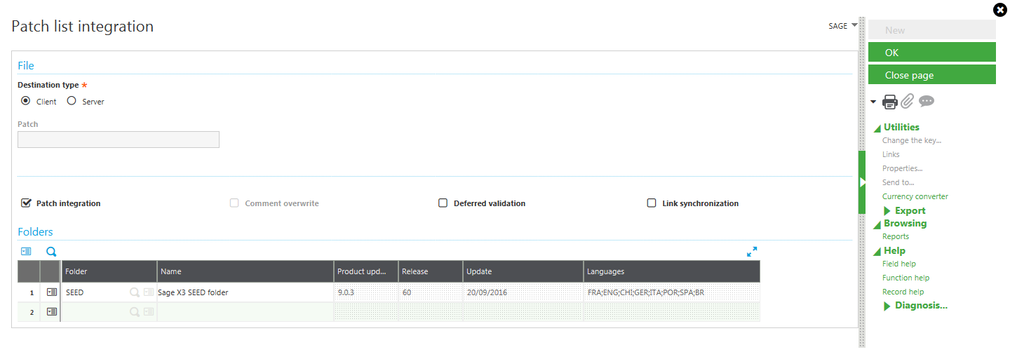Click the printer icon in right panel
This screenshot has height=359, width=1010.
click(890, 102)
